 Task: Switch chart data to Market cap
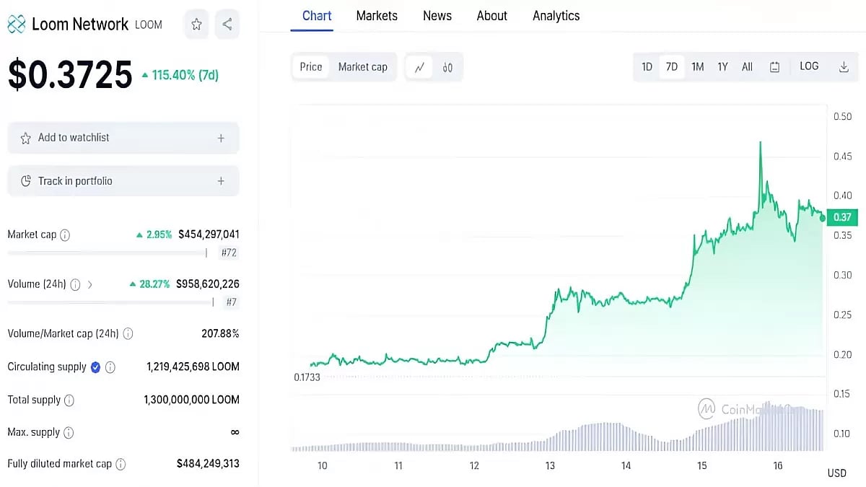(363, 66)
